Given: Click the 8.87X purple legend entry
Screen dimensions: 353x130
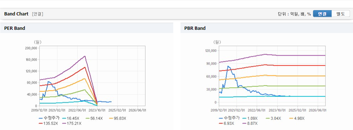Looking at the screenshot, I should click(250, 123).
